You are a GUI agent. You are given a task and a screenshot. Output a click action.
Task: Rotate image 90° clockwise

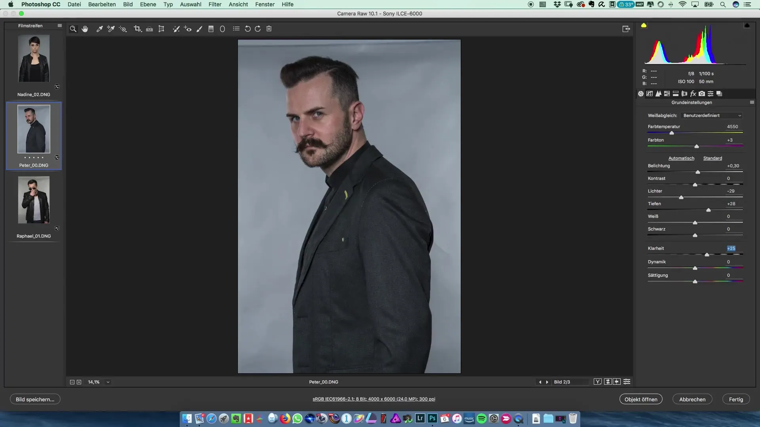pyautogui.click(x=258, y=29)
